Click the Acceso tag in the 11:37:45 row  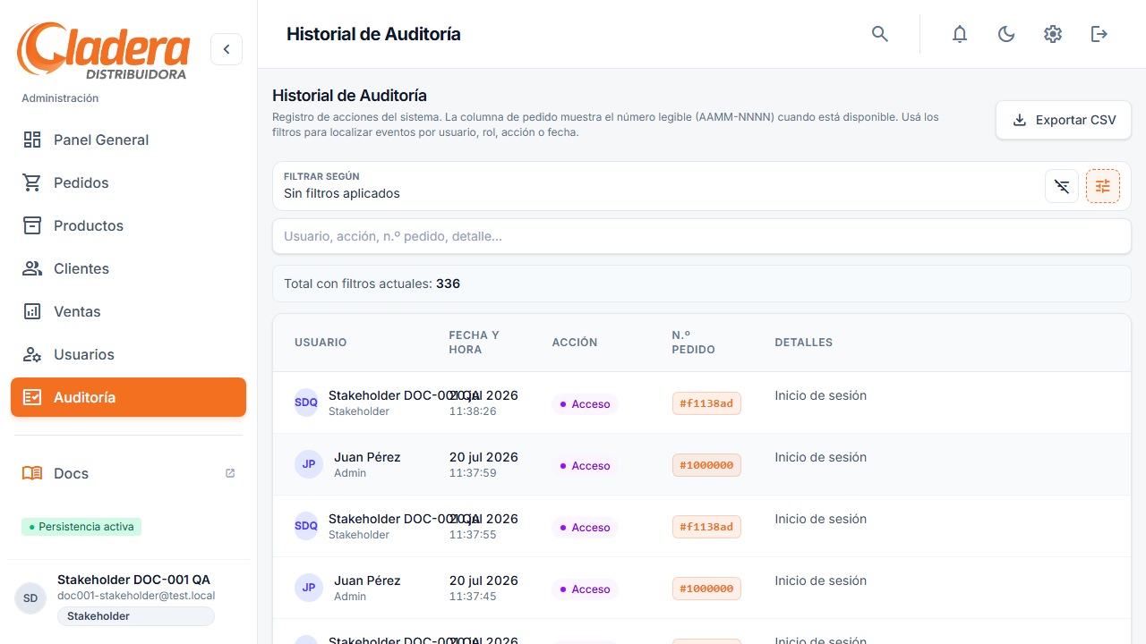click(x=585, y=589)
